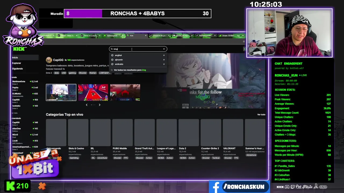Close the '#debatepresiden' tab
The height and width of the screenshot is (193, 344).
click(x=215, y=36)
